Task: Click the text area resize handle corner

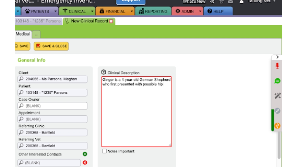Action: 170,145
